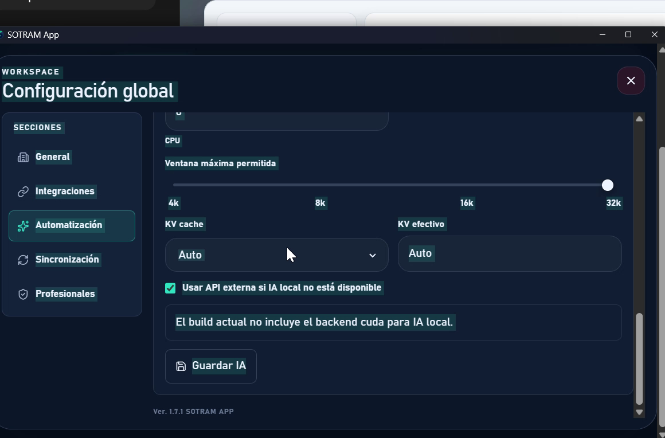Click the cuda backend notice message
The image size is (665, 438).
coord(393,322)
